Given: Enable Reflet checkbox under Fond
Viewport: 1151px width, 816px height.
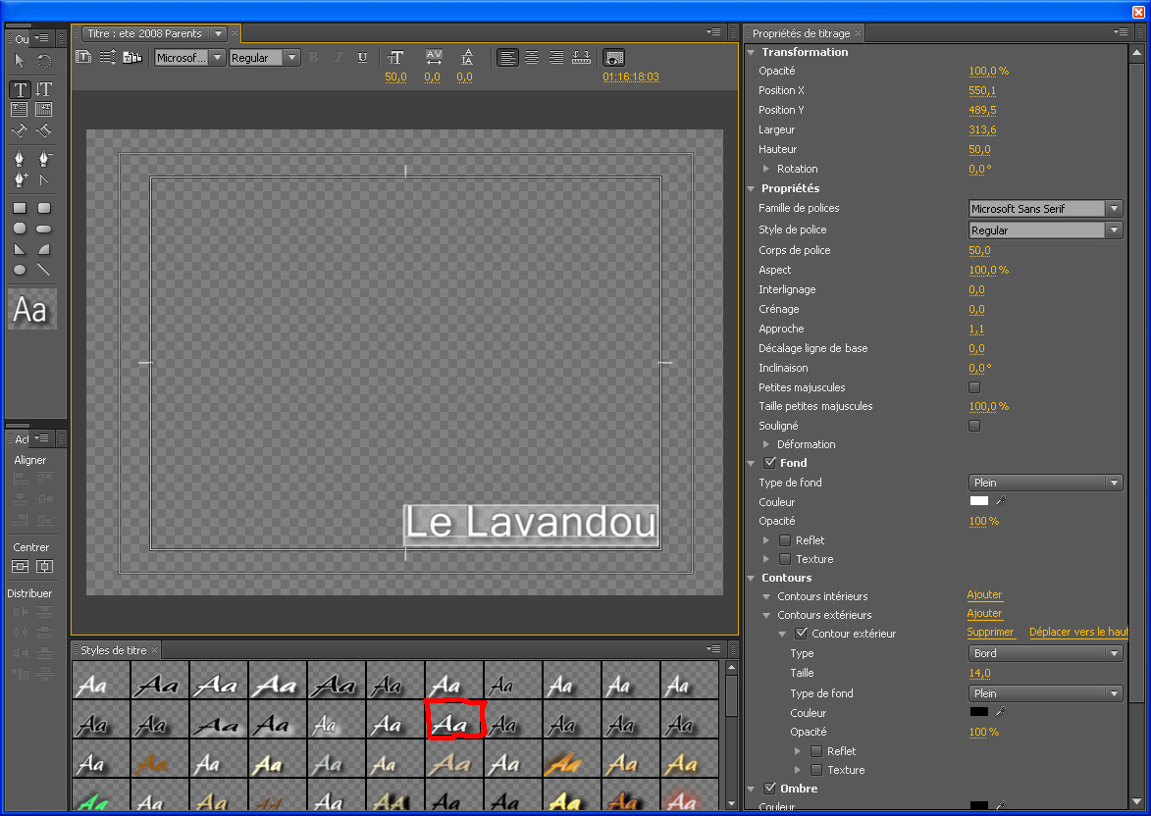Looking at the screenshot, I should pyautogui.click(x=785, y=540).
